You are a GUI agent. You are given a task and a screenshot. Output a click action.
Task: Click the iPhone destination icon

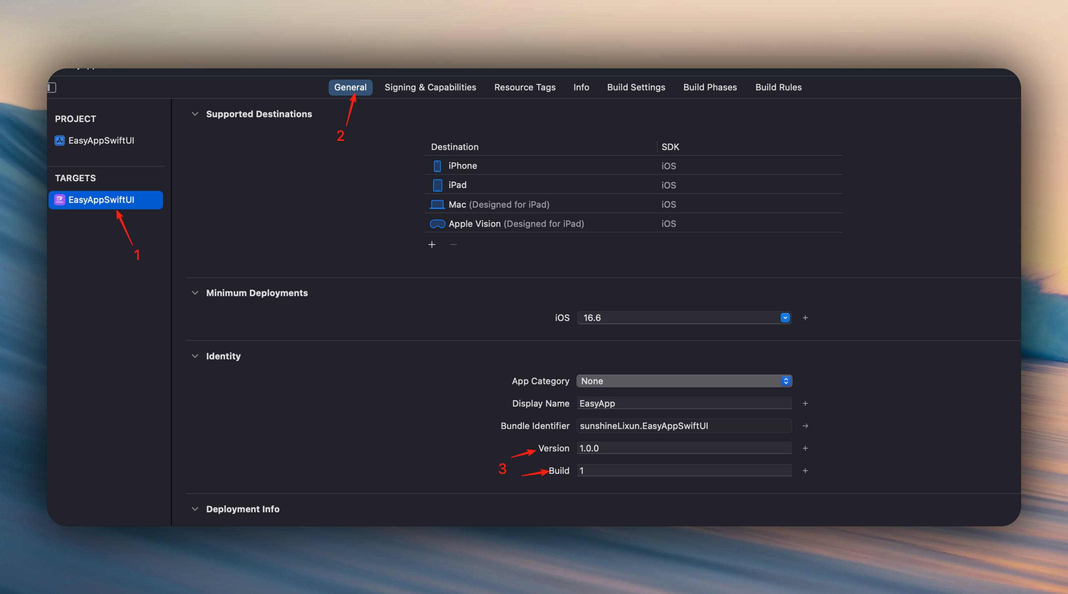(x=437, y=166)
